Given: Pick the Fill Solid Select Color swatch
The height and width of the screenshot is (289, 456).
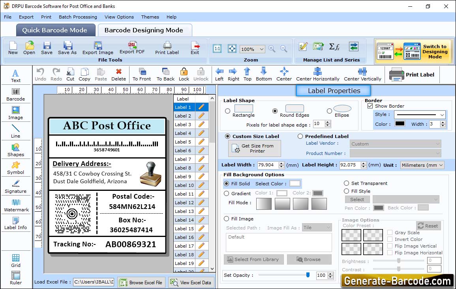Looking at the screenshot, I should [x=295, y=183].
